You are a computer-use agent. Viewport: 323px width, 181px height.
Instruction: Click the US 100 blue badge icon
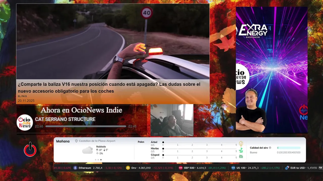(x=233, y=168)
